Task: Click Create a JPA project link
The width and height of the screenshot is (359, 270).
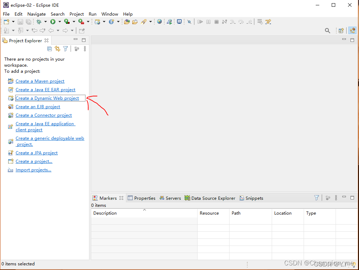Action: click(37, 153)
